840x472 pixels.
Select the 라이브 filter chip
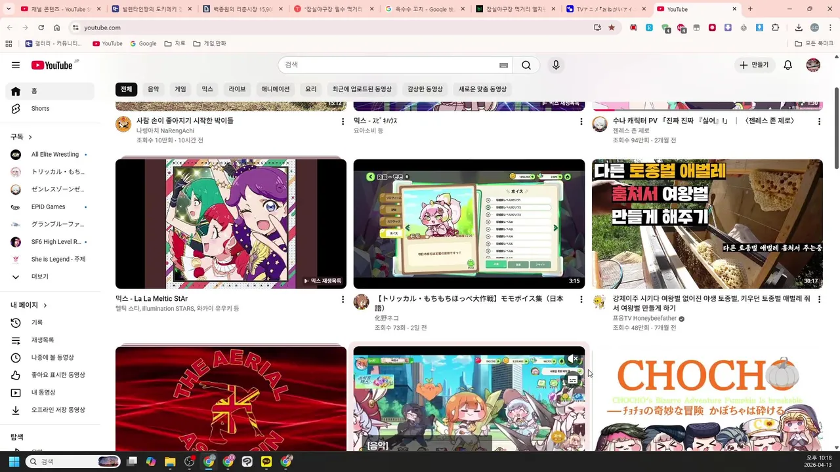(237, 89)
